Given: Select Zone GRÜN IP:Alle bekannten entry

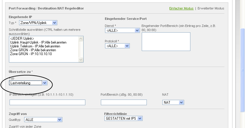Looking at the screenshot, I should tap(33, 50).
